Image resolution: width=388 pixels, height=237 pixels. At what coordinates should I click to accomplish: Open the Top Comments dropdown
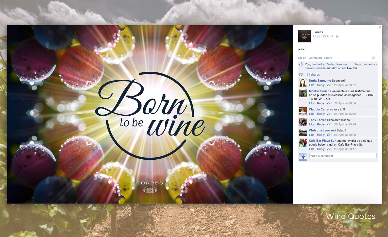point(365,64)
